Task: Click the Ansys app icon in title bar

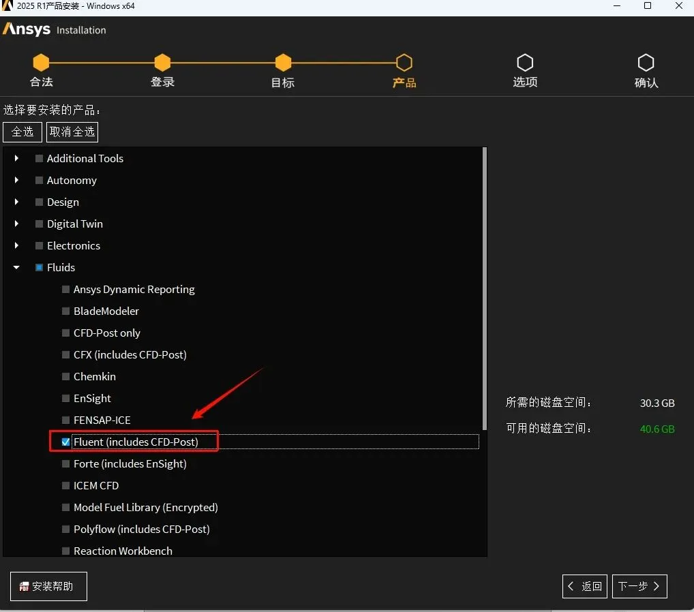Action: tap(7, 5)
